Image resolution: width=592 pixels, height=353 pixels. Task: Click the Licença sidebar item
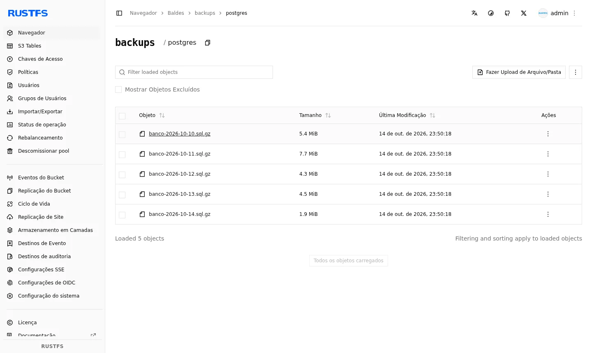[52, 323]
